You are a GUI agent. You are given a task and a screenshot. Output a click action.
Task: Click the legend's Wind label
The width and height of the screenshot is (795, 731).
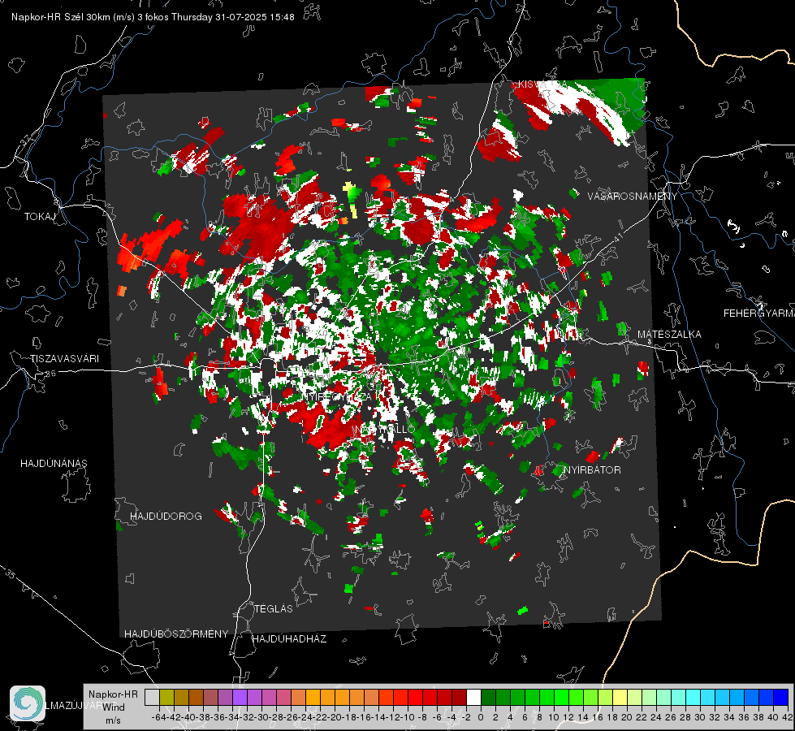[114, 707]
